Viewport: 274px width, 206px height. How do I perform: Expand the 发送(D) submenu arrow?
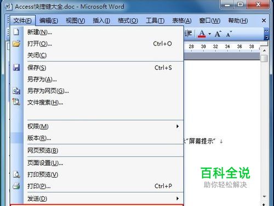click(178, 198)
